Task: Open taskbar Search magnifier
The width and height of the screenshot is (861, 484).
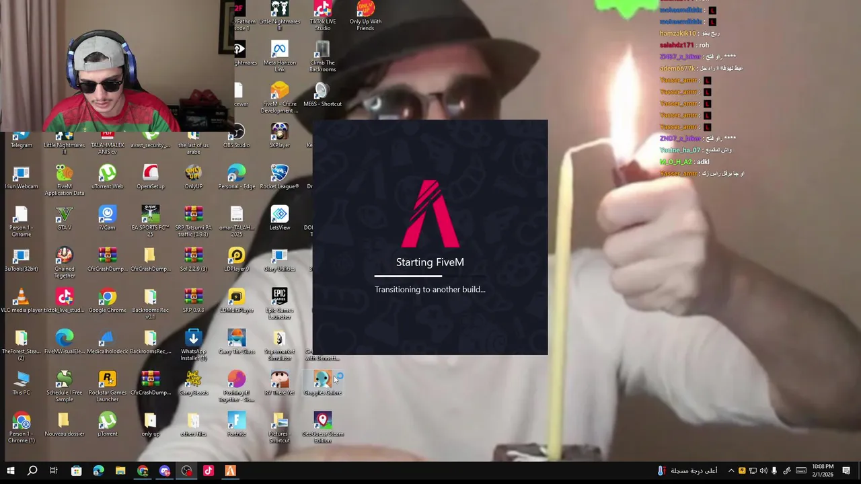Action: click(x=32, y=471)
